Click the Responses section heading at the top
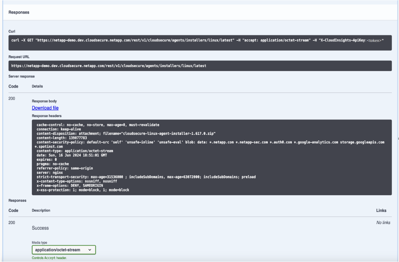399x262 pixels. tap(19, 12)
